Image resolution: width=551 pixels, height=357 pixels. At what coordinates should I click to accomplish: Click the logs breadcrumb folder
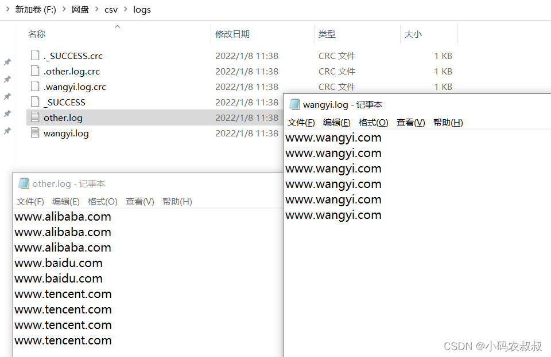[142, 10]
